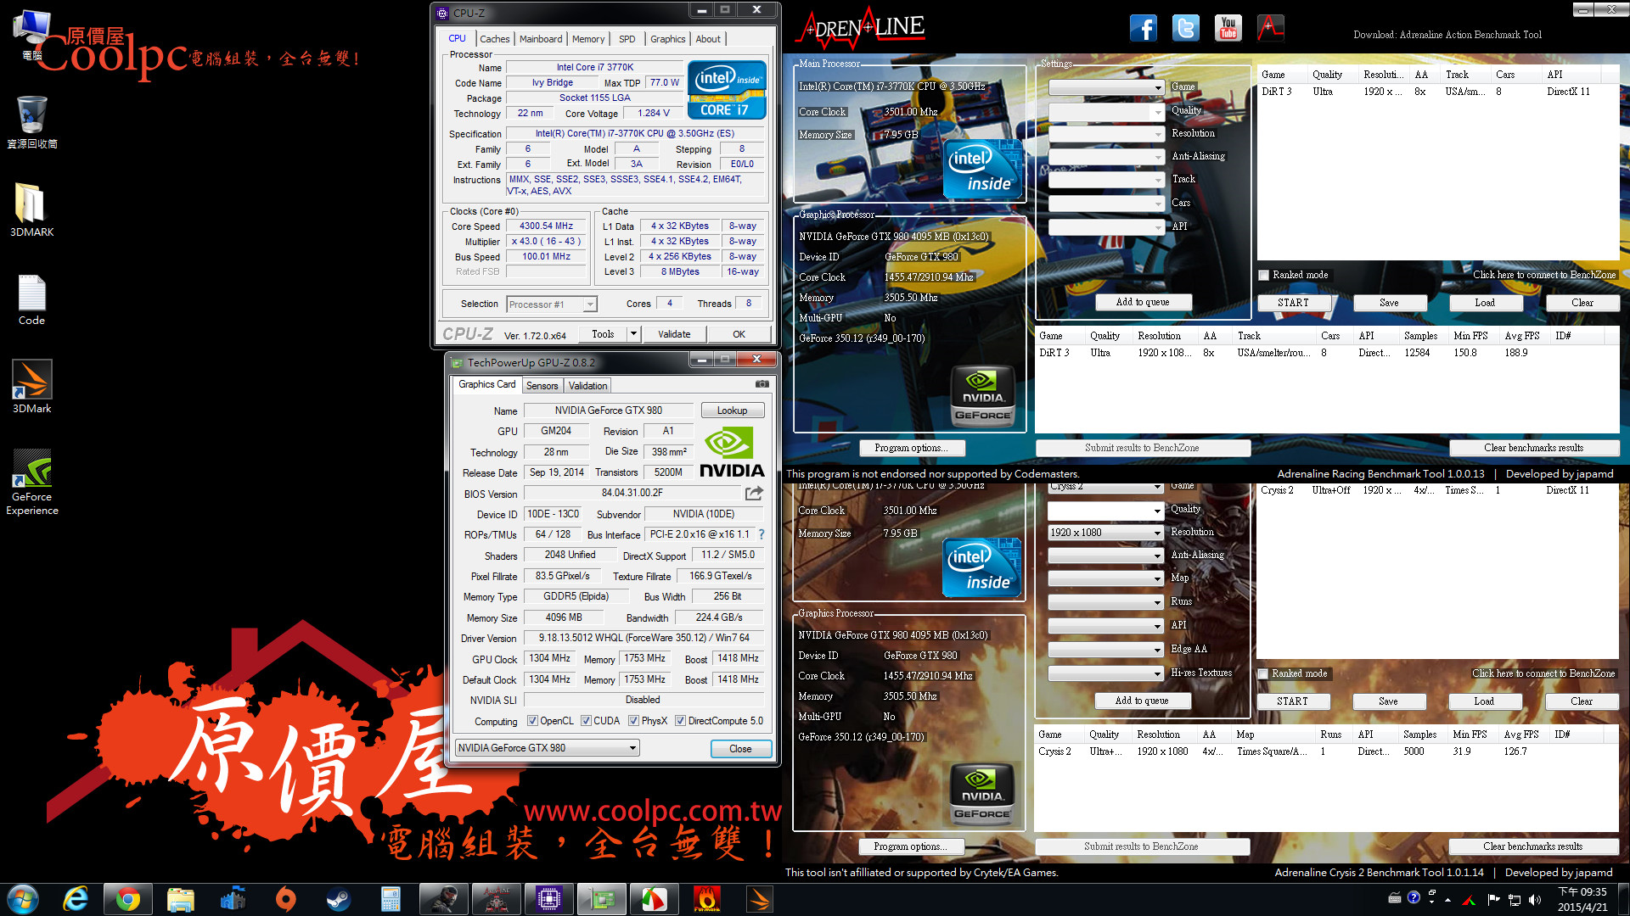Image resolution: width=1630 pixels, height=916 pixels.
Task: Open the calculator icon in taskbar
Action: (x=391, y=899)
